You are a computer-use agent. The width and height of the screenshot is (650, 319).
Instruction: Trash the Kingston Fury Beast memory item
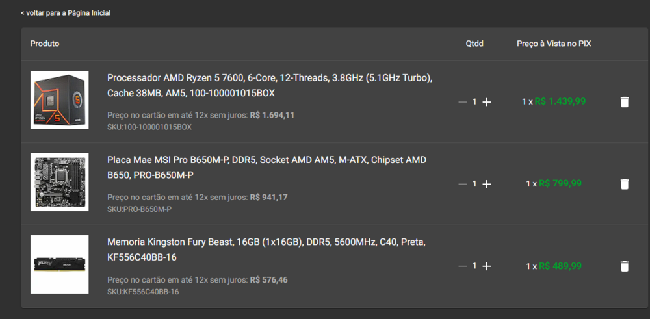click(624, 266)
